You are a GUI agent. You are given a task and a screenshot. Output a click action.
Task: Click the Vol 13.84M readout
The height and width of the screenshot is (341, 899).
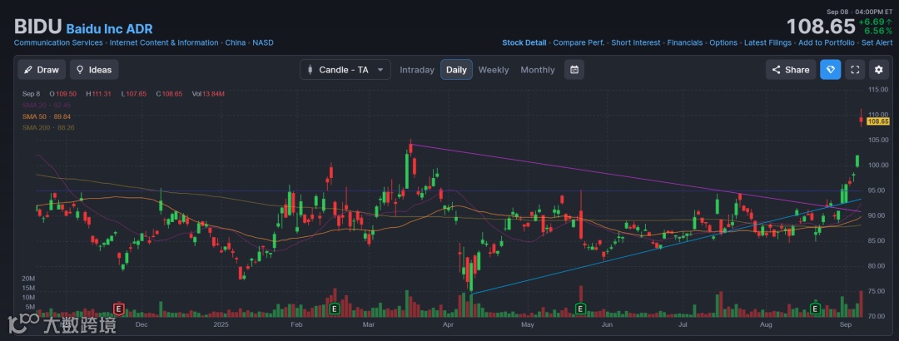point(207,93)
